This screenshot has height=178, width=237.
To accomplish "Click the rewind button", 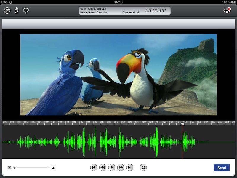I will 103,167.
